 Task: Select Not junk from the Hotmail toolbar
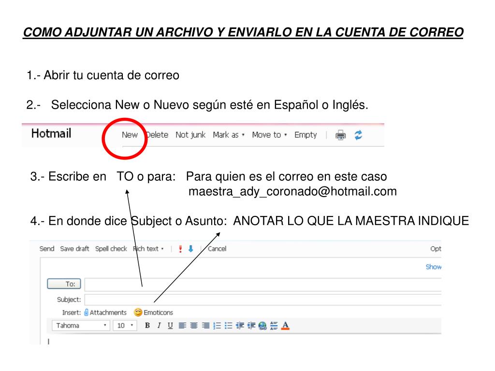(189, 135)
